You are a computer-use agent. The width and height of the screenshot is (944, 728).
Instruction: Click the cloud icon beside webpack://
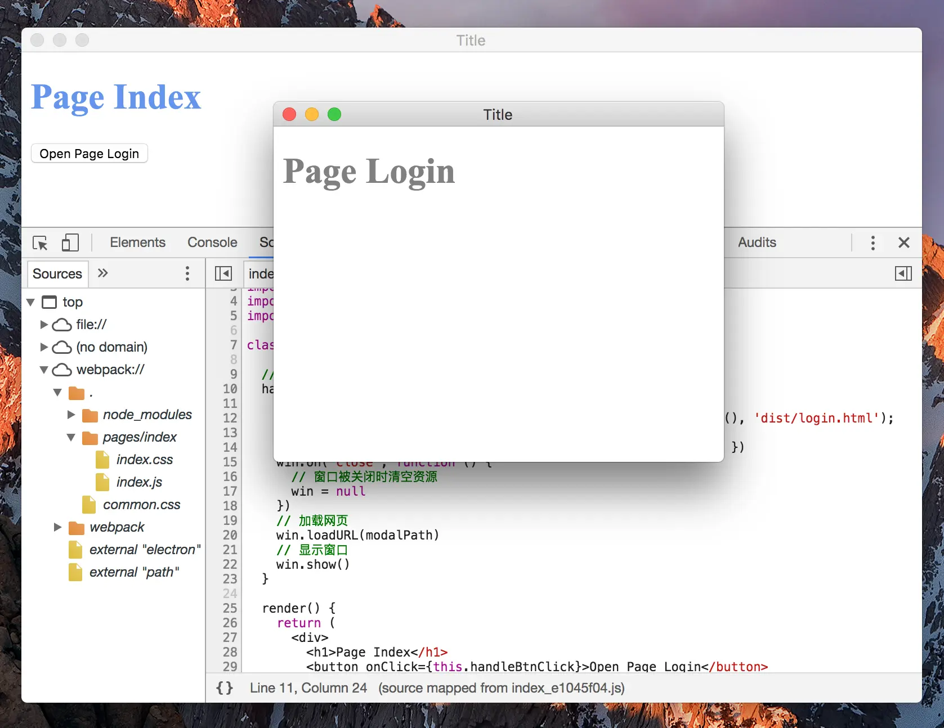62,370
